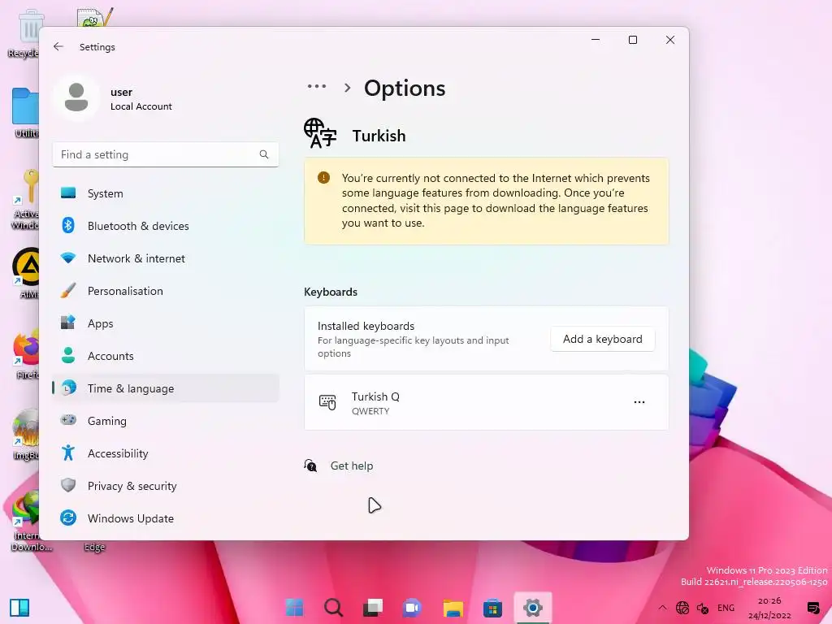Click the Network wifi icon in sidebar

[68, 258]
